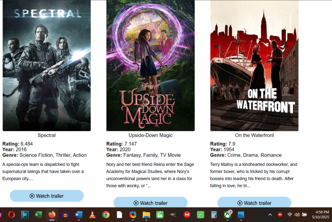
Task: Click the 'Rating: 7.9' text
Action: [x=223, y=144]
